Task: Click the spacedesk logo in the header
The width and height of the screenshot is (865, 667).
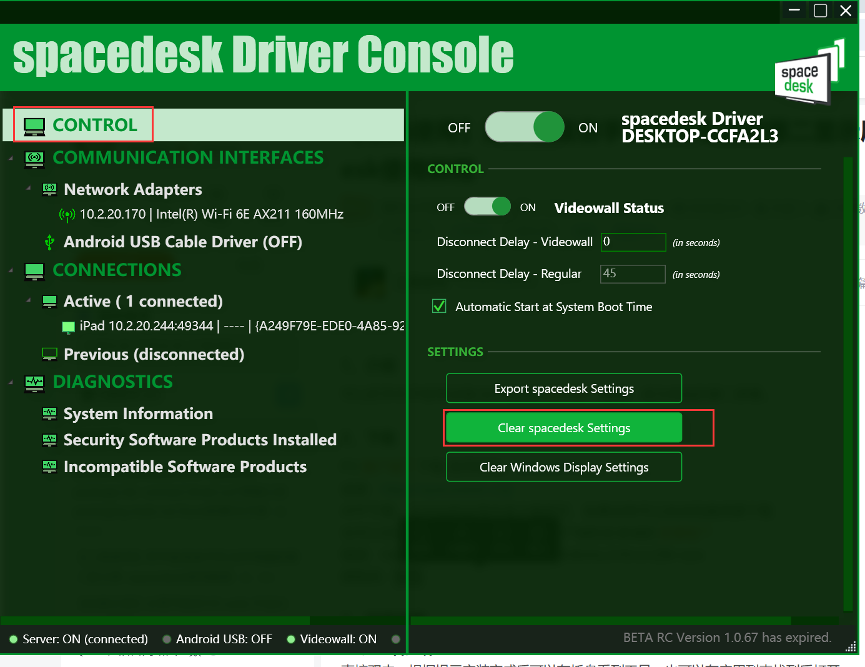Action: coord(809,72)
